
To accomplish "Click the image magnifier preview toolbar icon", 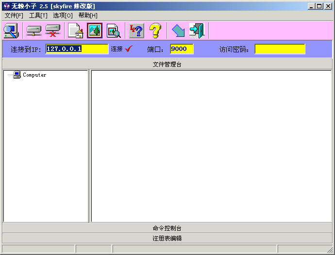I will click(114, 31).
